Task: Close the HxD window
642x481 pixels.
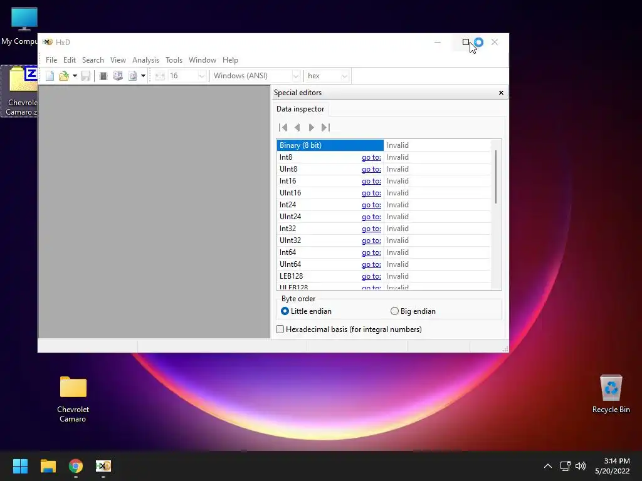Action: coord(495,42)
